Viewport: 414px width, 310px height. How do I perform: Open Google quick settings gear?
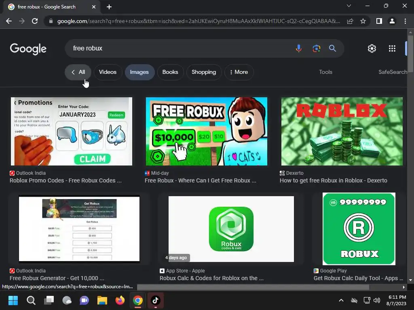pos(372,48)
